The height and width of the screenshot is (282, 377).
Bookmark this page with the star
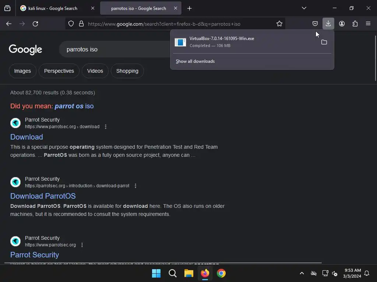click(x=279, y=24)
